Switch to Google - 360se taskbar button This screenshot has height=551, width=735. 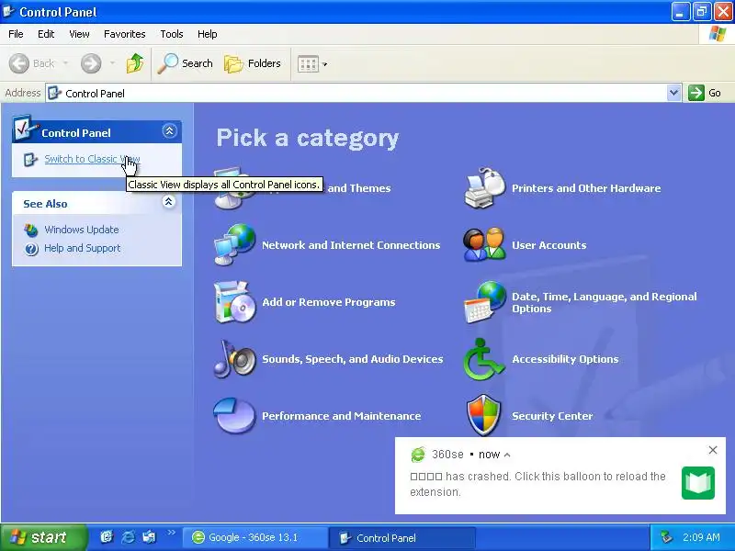[x=255, y=537]
